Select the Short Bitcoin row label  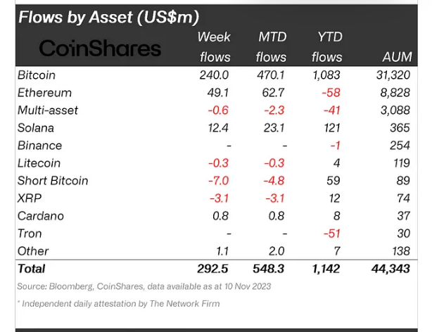tap(53, 180)
